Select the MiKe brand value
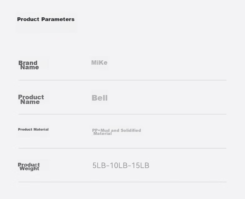Image resolution: width=245 pixels, height=199 pixels. [x=99, y=63]
